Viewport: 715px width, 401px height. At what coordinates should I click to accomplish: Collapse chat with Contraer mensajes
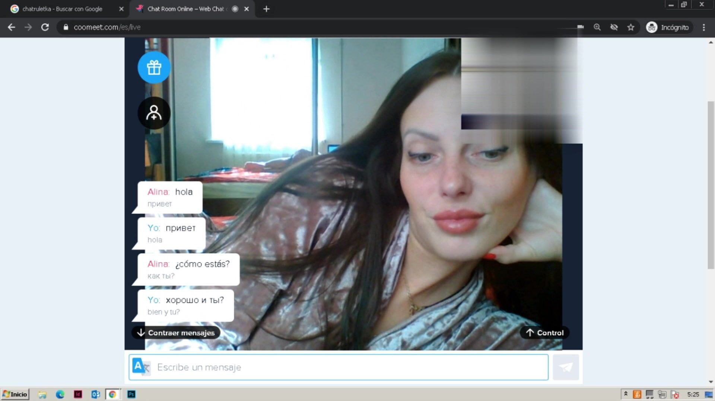coord(176,333)
